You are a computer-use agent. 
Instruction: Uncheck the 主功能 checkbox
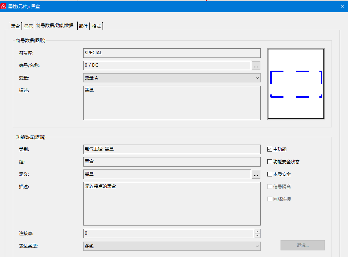(x=270, y=149)
